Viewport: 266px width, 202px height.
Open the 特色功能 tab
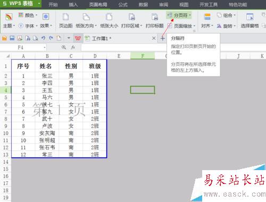238,4
